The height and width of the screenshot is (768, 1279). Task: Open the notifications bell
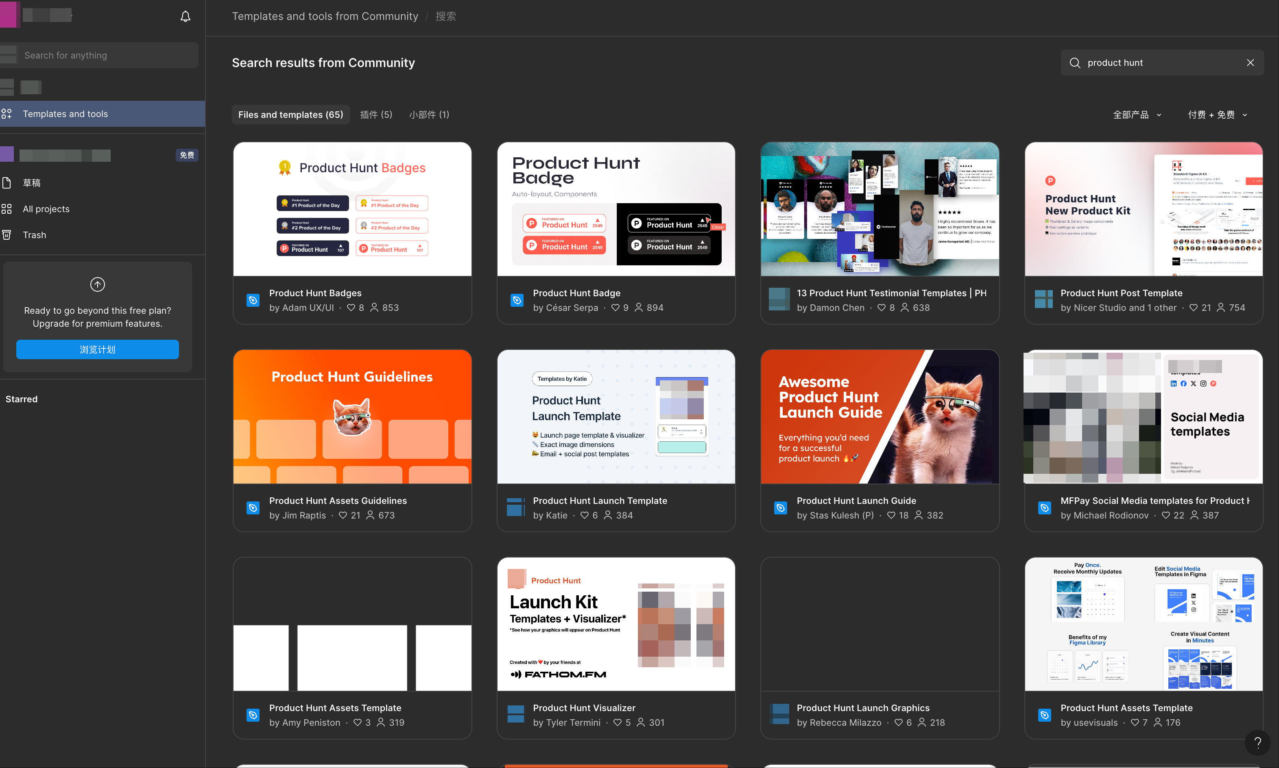(186, 17)
